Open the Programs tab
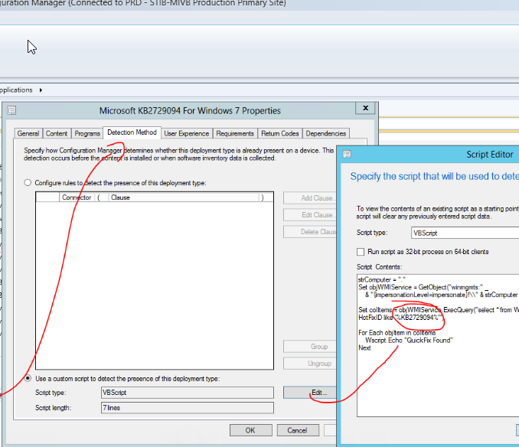The image size is (519, 447). [87, 133]
